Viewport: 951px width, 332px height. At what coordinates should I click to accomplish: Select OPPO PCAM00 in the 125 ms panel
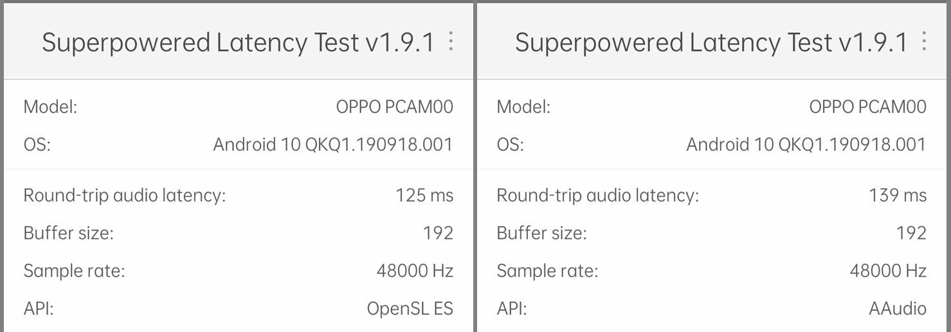click(x=394, y=107)
